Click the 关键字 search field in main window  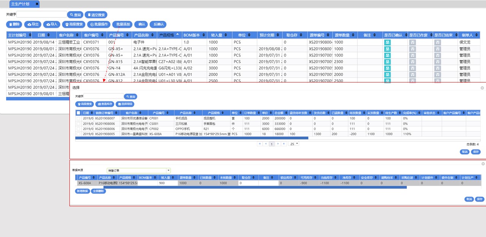tap(41, 14)
